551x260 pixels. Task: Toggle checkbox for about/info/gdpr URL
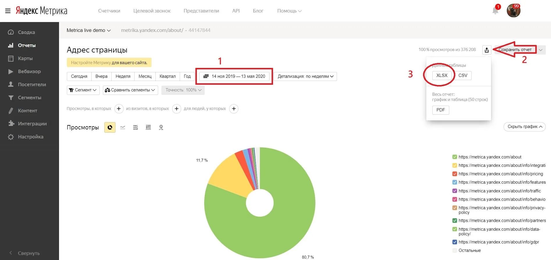[455, 242]
